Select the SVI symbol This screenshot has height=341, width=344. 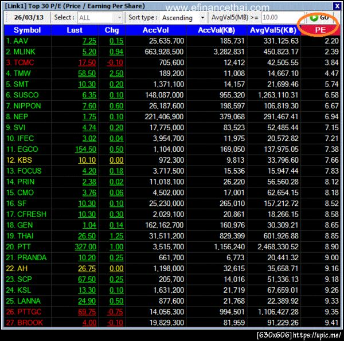(15, 128)
